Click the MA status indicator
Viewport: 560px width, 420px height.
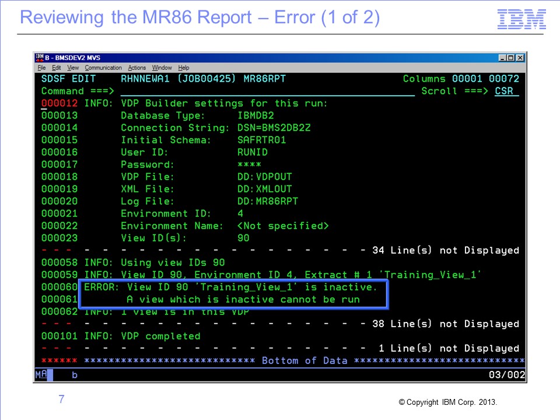click(41, 374)
